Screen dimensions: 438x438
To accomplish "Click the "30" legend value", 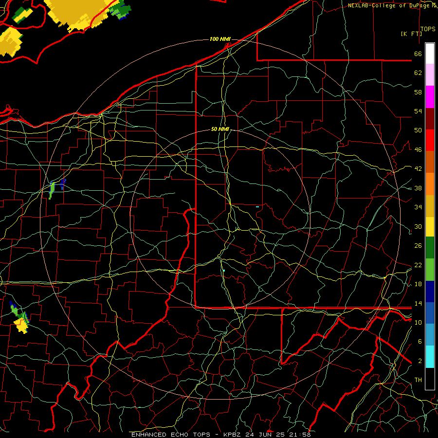I will pos(418,226).
